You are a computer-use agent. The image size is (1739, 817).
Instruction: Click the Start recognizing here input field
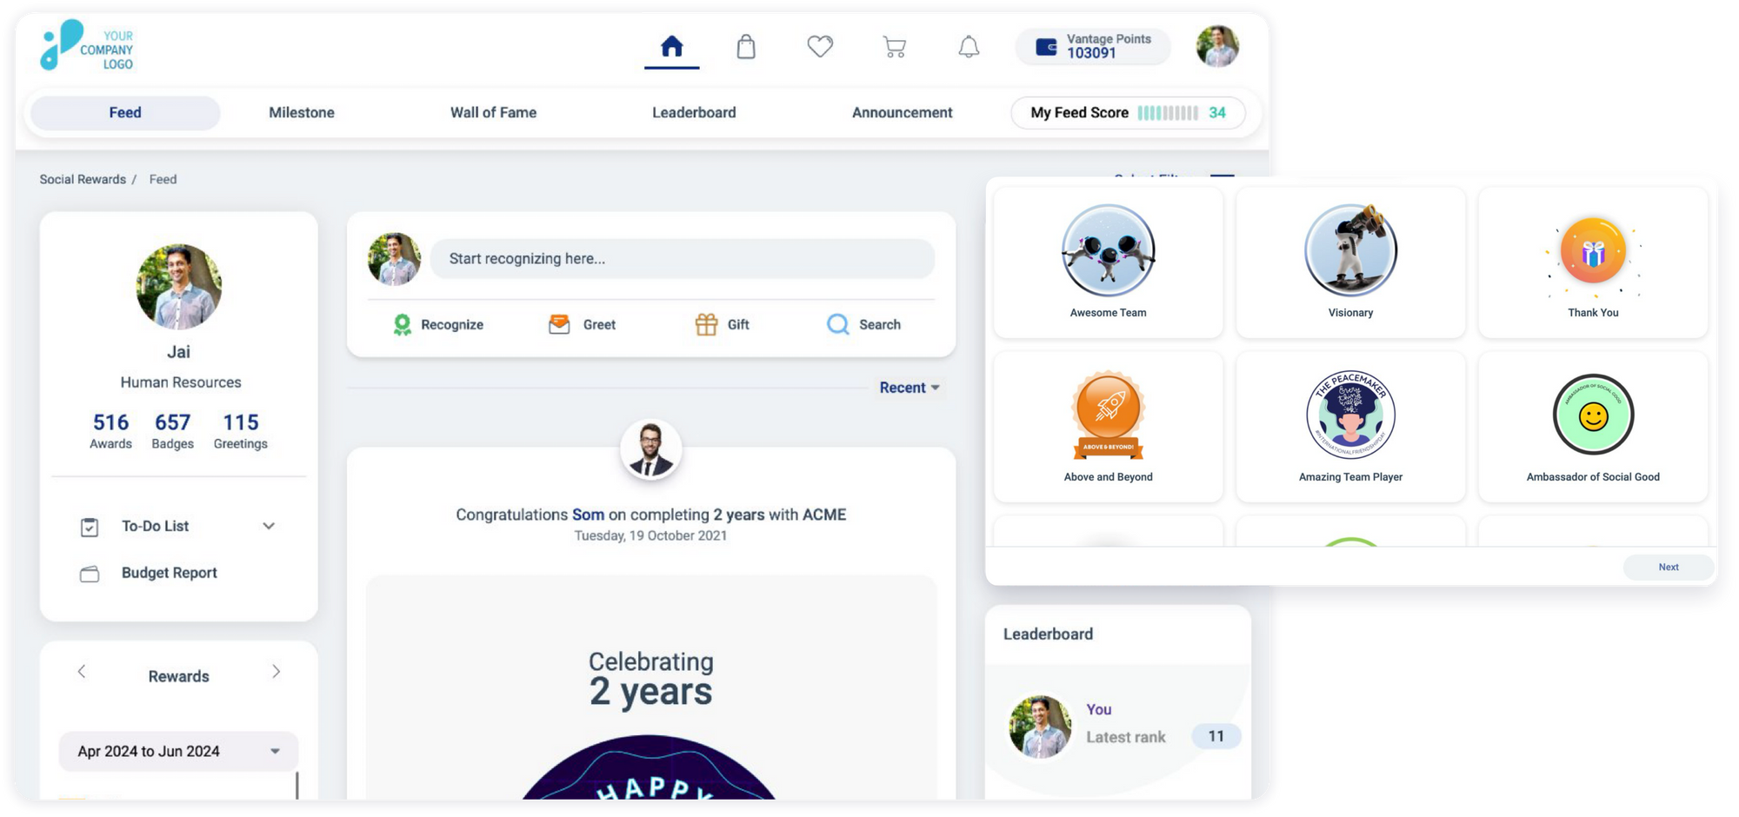click(x=682, y=259)
